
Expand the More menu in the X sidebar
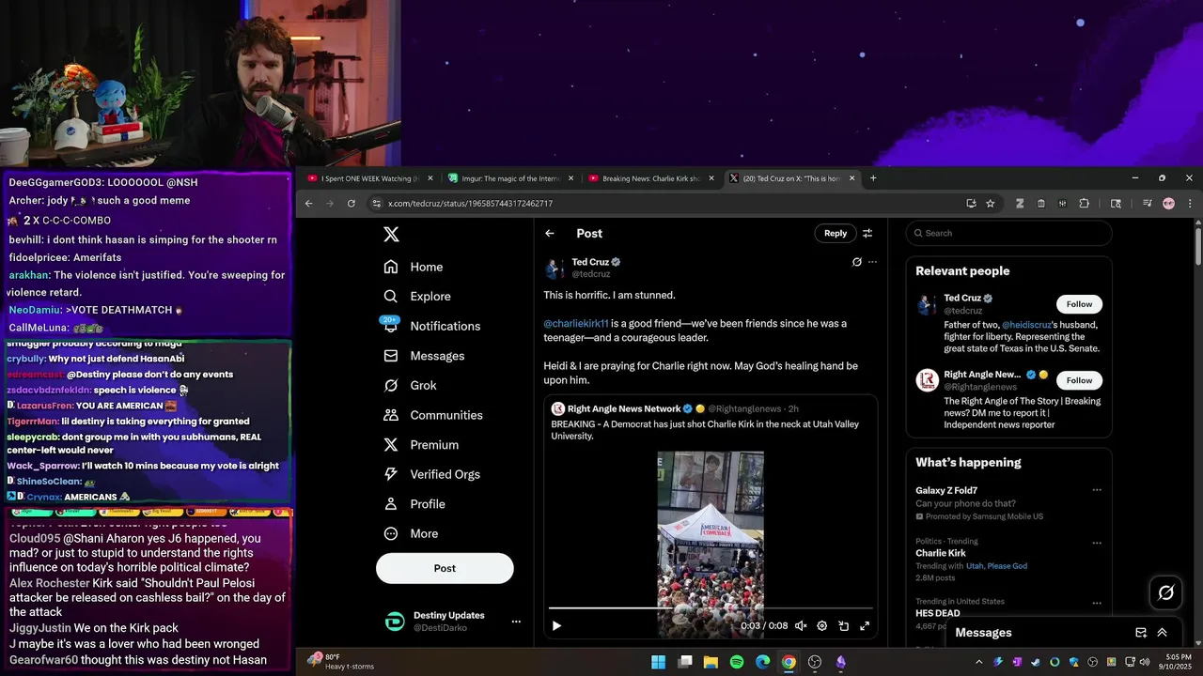coord(412,533)
